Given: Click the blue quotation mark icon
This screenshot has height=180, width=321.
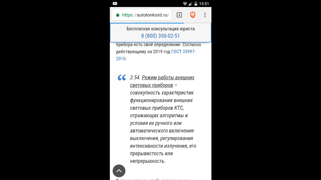Looking at the screenshot, I should [122, 78].
